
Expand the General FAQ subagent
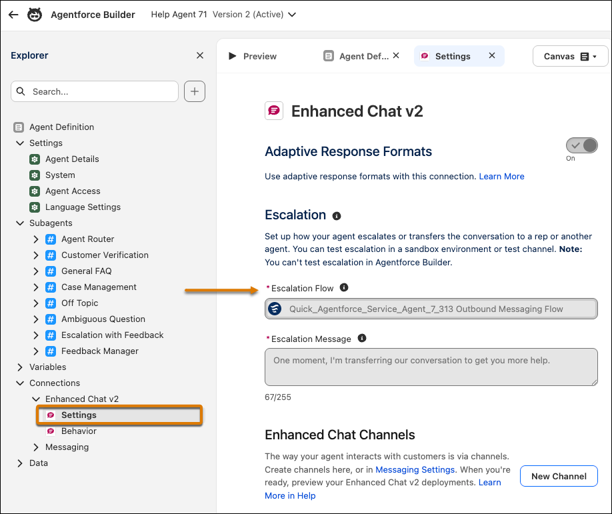pyautogui.click(x=36, y=271)
